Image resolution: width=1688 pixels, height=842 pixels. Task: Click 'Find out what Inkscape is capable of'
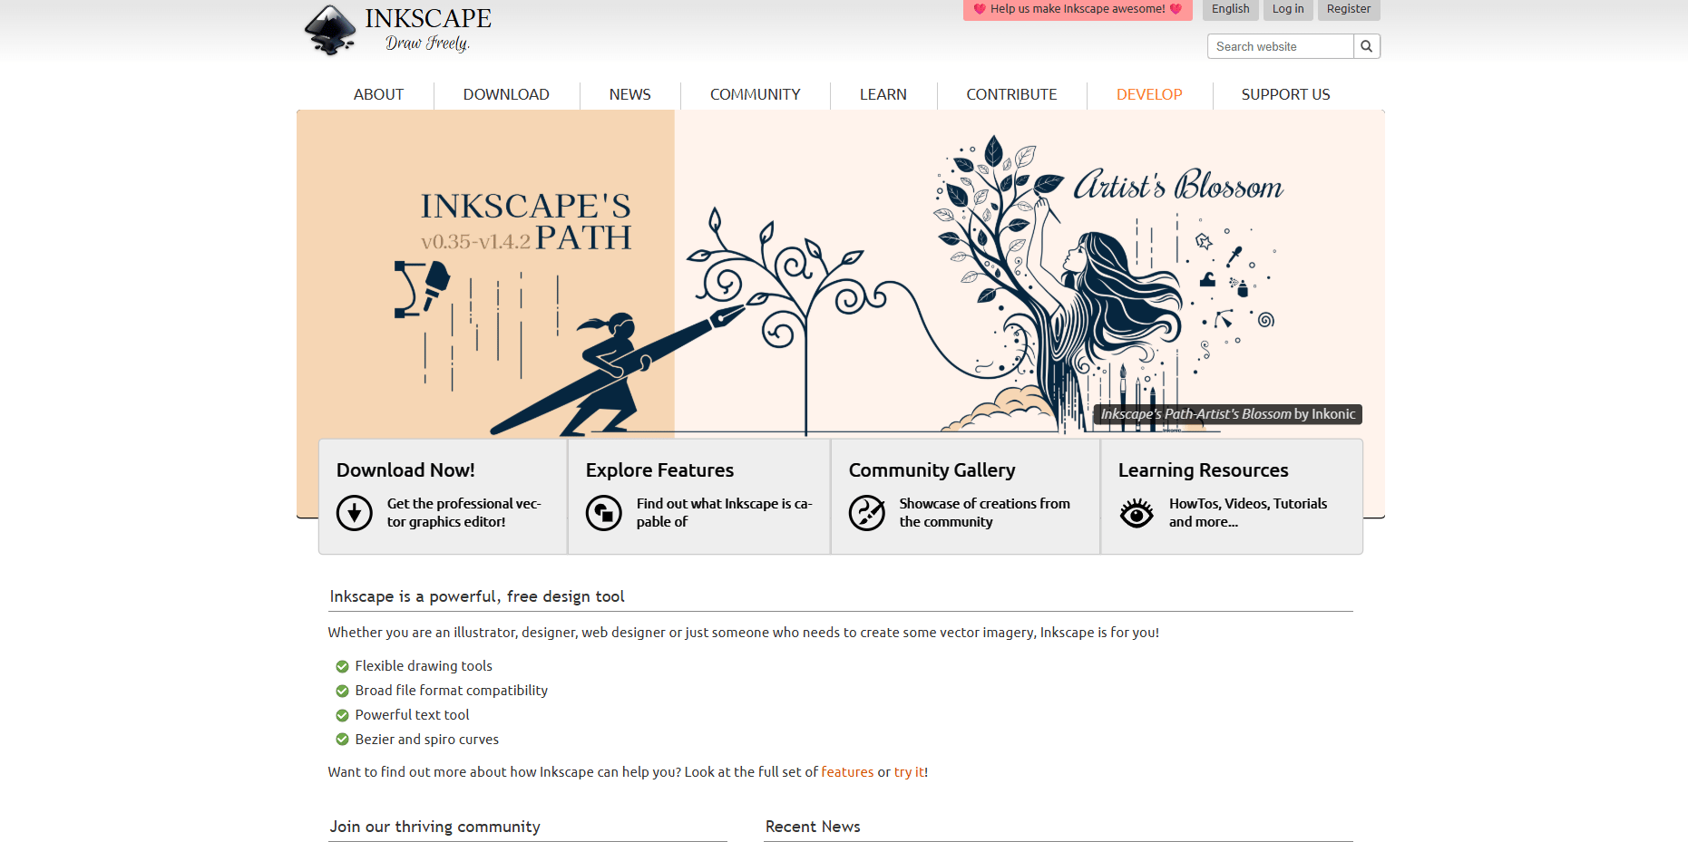724,513
